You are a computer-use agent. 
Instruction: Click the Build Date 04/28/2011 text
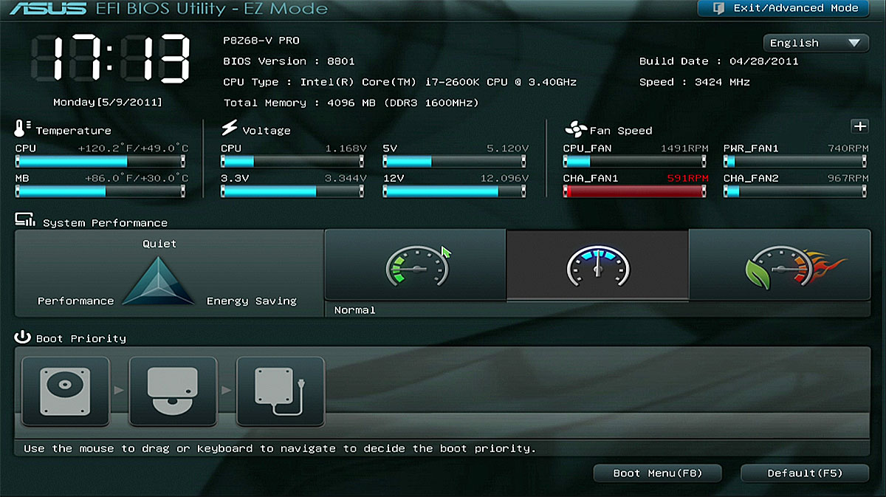tap(718, 61)
